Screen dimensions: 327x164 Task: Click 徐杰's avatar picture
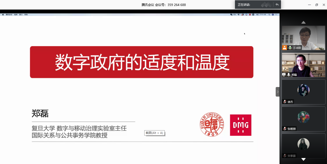click(x=303, y=90)
